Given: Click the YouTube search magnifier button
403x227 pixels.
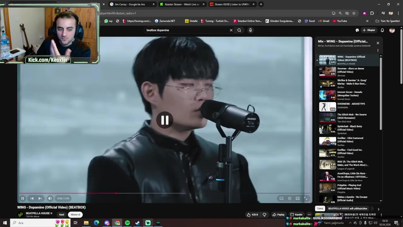Looking at the screenshot, I should tap(239, 30).
